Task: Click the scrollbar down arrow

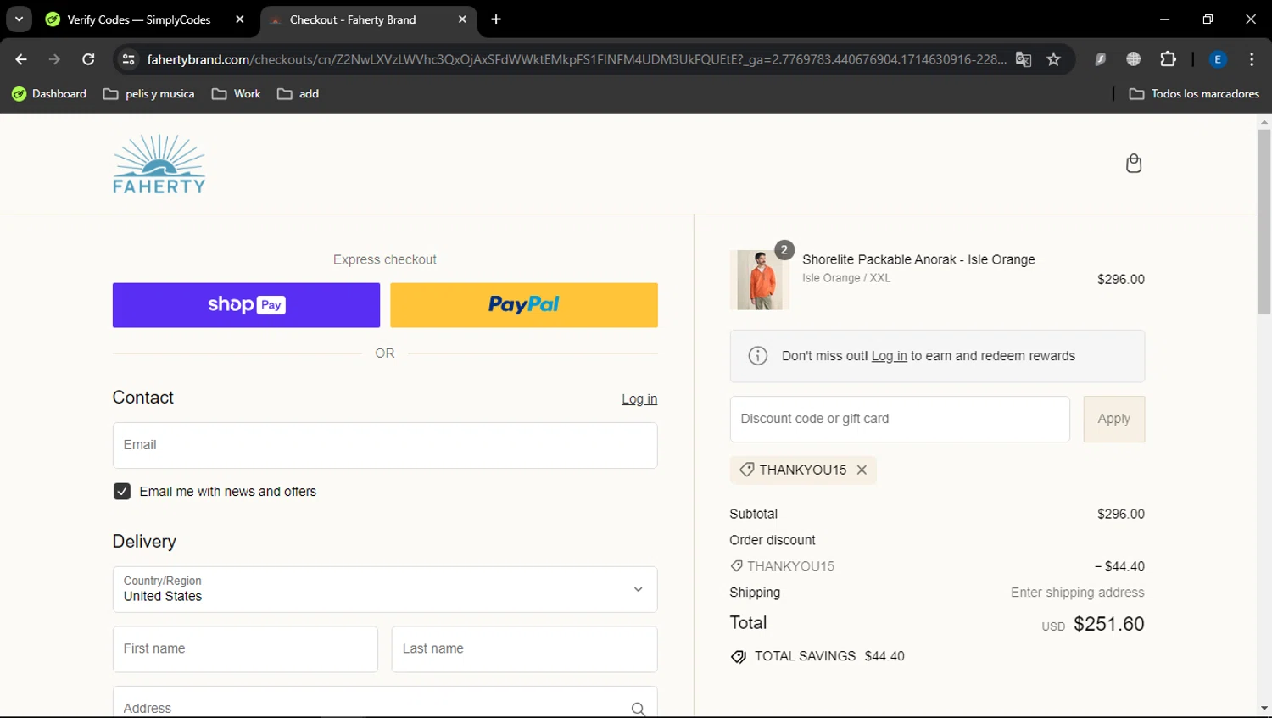Action: click(1264, 709)
